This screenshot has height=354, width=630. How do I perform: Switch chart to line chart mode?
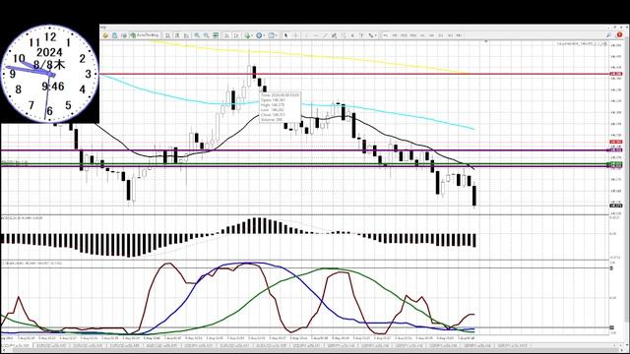pyautogui.click(x=186, y=35)
